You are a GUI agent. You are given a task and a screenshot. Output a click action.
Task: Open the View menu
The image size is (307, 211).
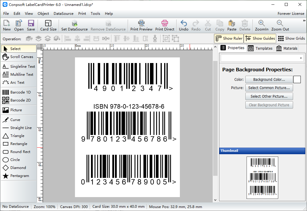click(x=29, y=14)
